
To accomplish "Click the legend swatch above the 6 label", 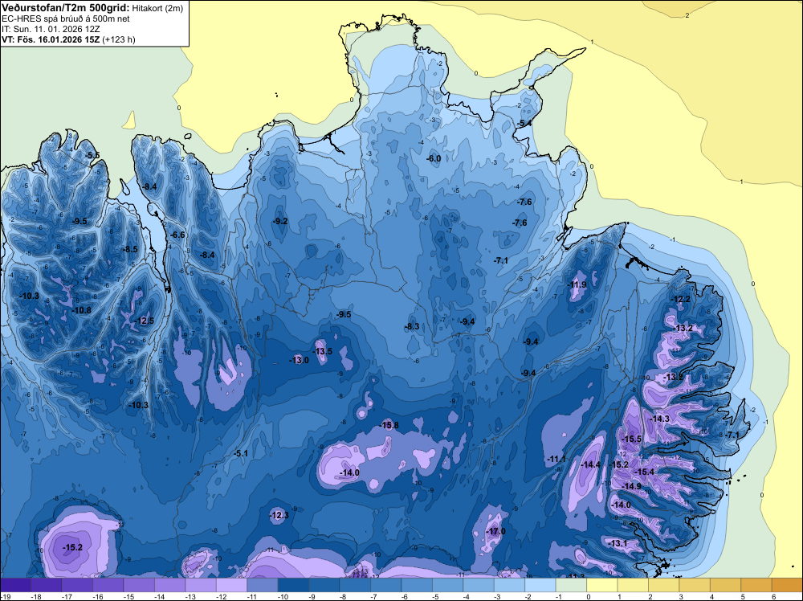I will (787, 585).
